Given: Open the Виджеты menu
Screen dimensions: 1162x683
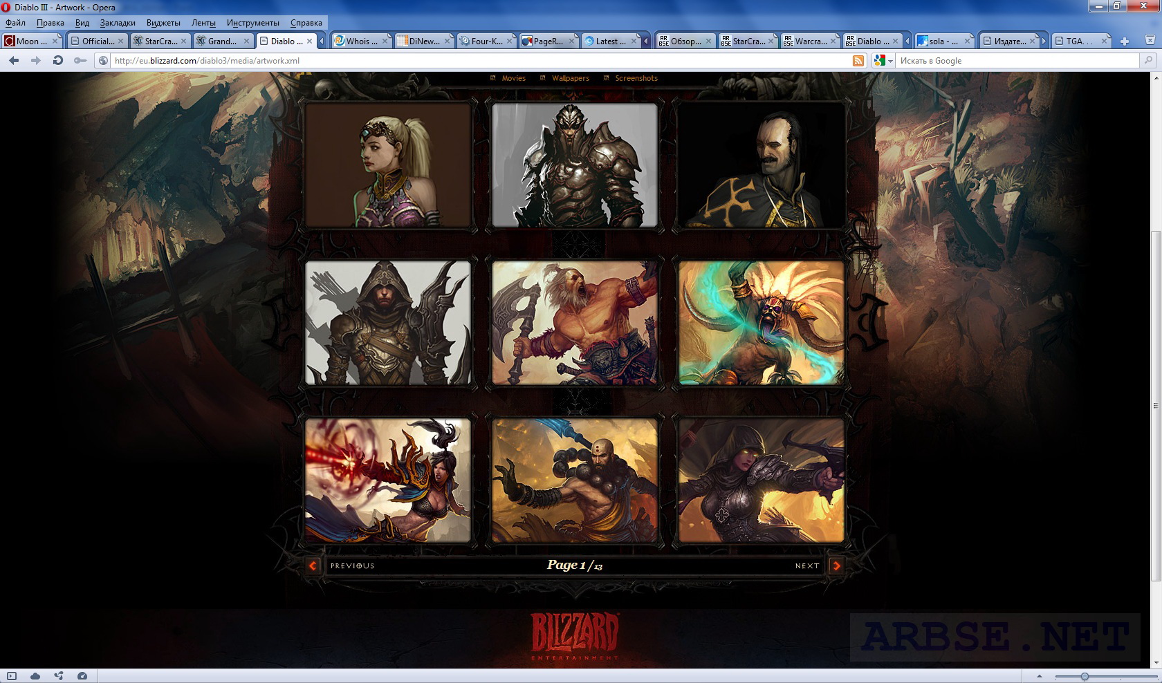Looking at the screenshot, I should 163,23.
